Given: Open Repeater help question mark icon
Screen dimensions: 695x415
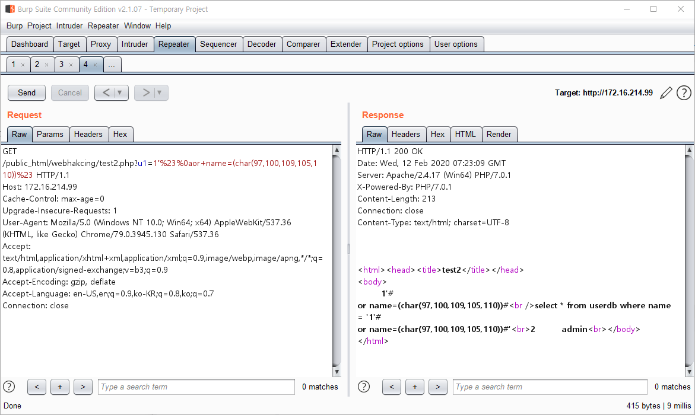Looking at the screenshot, I should 684,93.
